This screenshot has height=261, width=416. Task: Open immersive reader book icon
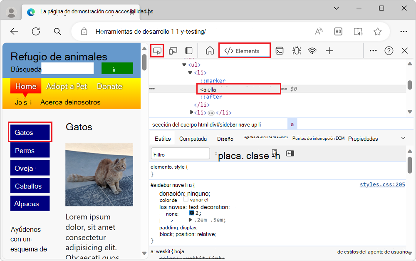pyautogui.click(x=358, y=31)
